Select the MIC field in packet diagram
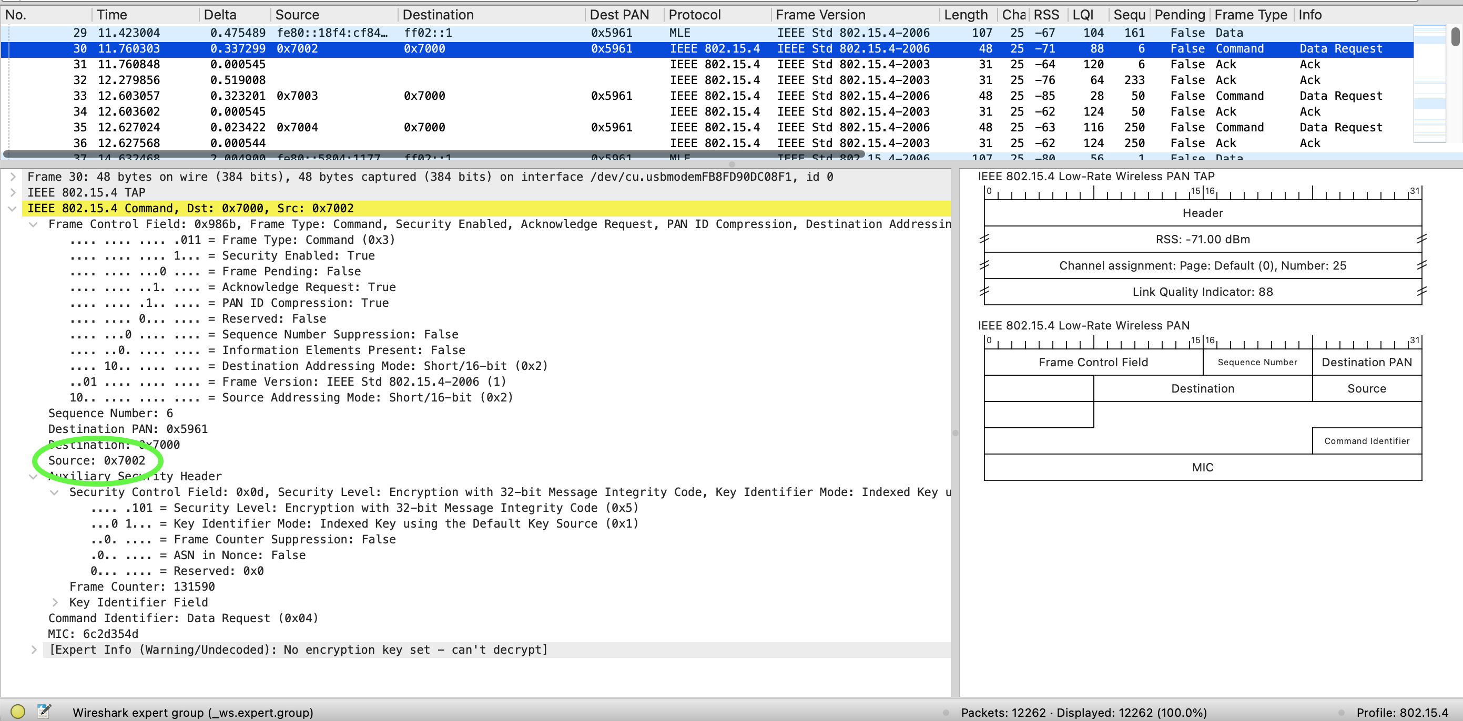 click(1202, 467)
